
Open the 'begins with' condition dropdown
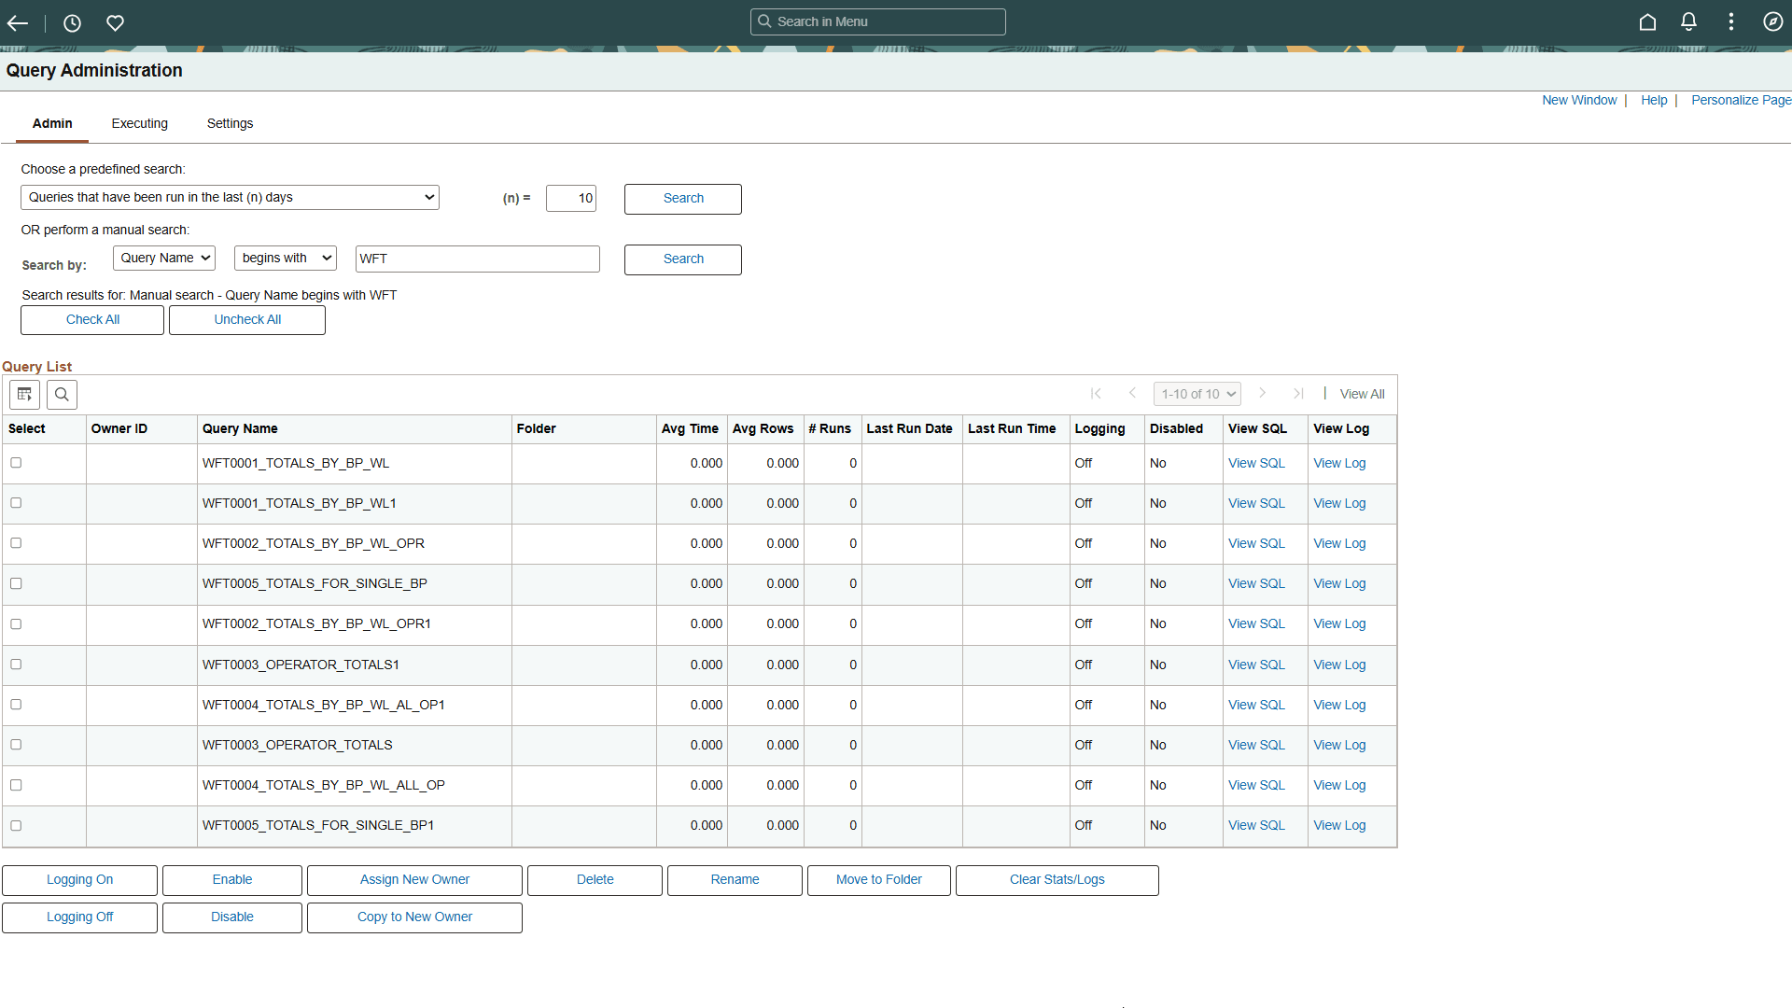[x=285, y=258]
